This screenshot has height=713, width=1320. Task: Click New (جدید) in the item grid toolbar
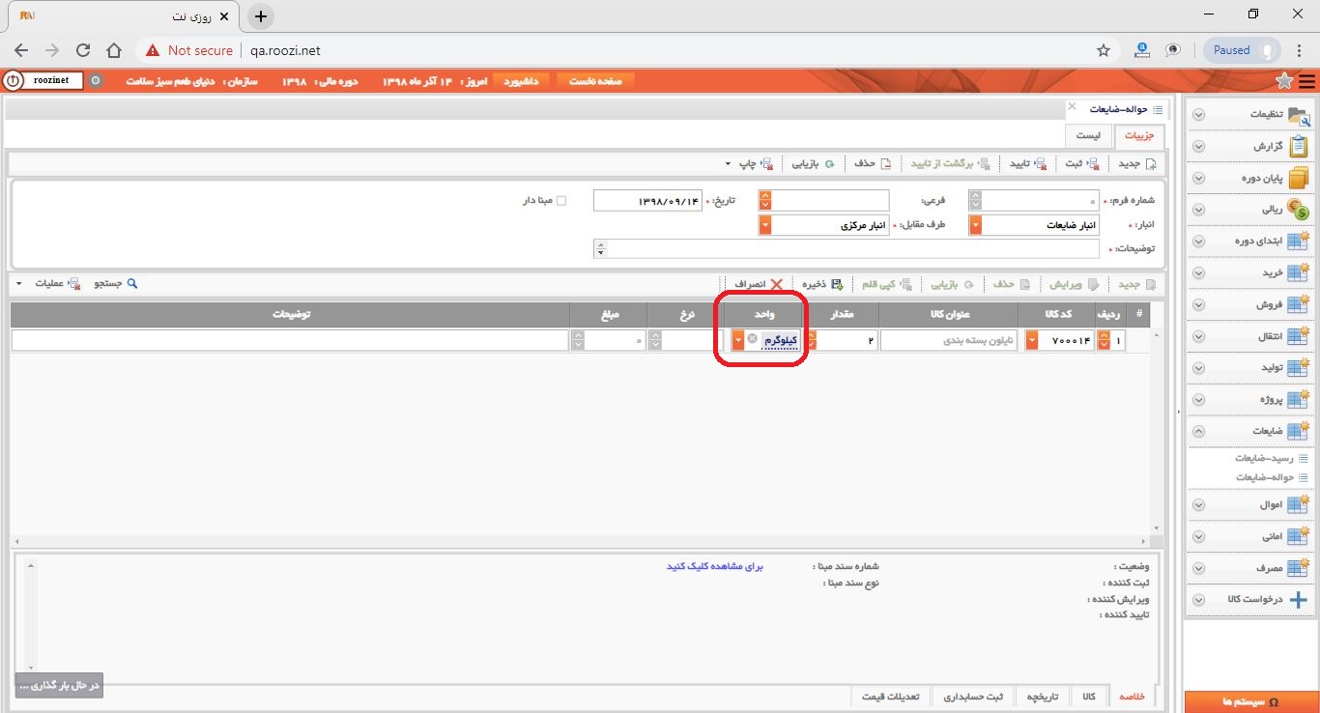click(x=1136, y=284)
